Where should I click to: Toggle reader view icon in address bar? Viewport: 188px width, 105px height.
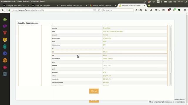(95, 10)
